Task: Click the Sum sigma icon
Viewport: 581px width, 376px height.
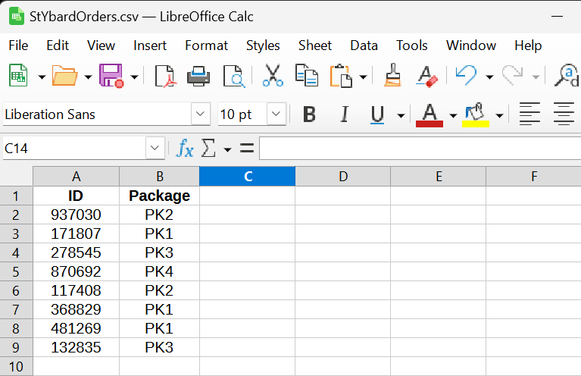Action: [x=208, y=149]
